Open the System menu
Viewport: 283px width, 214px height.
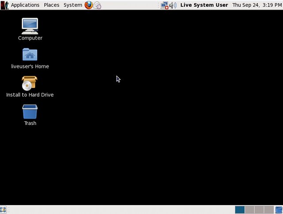(x=73, y=5)
